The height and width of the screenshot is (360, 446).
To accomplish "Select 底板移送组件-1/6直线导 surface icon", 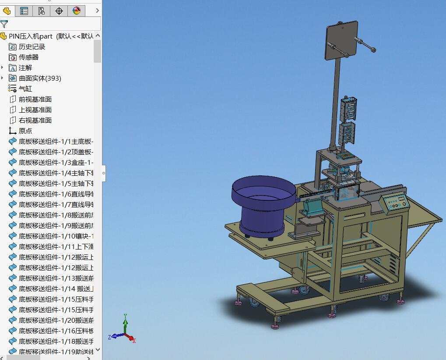I will [13, 194].
